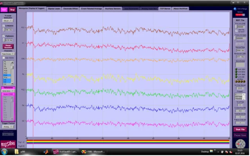Click the File Limit (MB) stepper

(236, 27)
